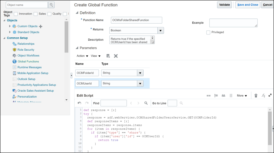Toggle the checkbox after Quality tag

[65, 14]
